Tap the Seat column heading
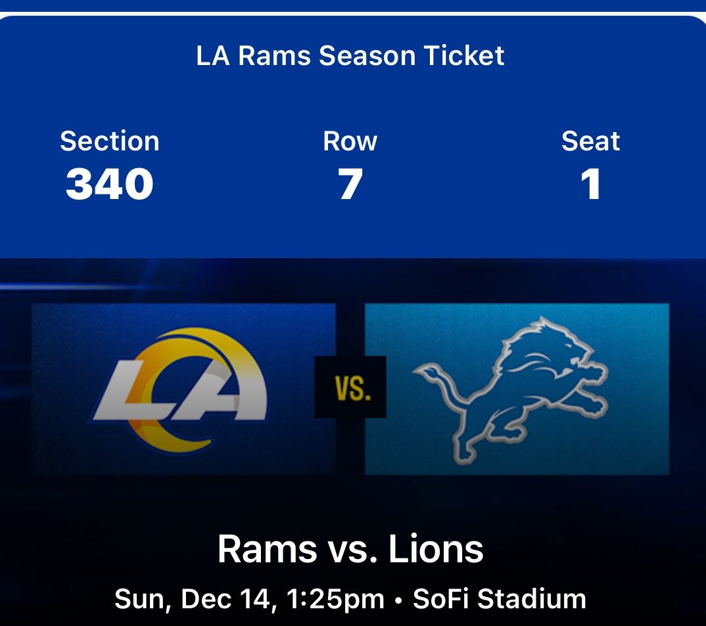The image size is (706, 626). pos(590,141)
